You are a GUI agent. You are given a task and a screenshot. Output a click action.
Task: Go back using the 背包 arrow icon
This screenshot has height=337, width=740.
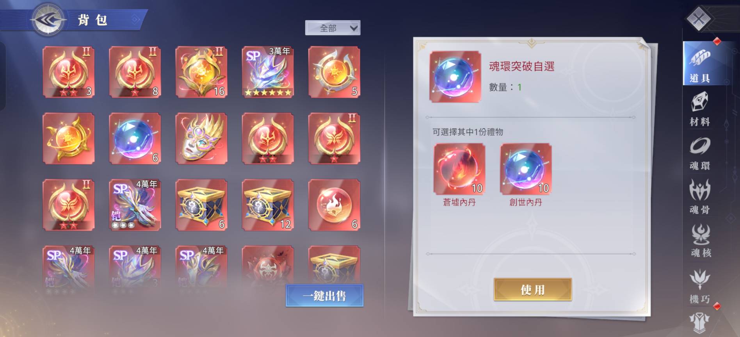(48, 20)
